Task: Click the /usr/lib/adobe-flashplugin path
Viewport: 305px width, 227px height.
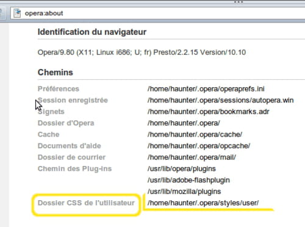Action: point(188,180)
